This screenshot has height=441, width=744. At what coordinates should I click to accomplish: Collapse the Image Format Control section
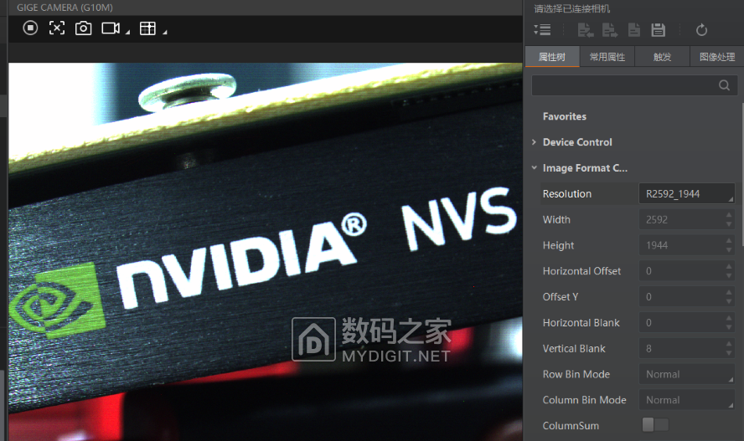(534, 167)
